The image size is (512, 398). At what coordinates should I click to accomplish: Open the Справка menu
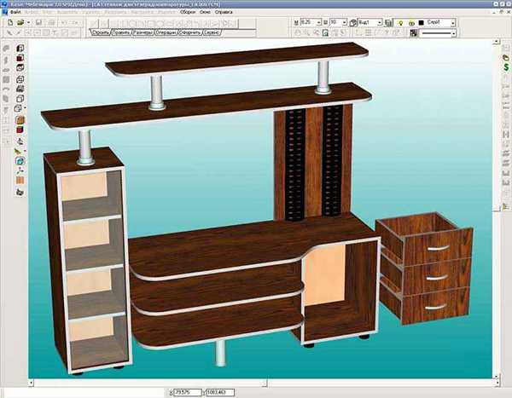click(x=224, y=14)
